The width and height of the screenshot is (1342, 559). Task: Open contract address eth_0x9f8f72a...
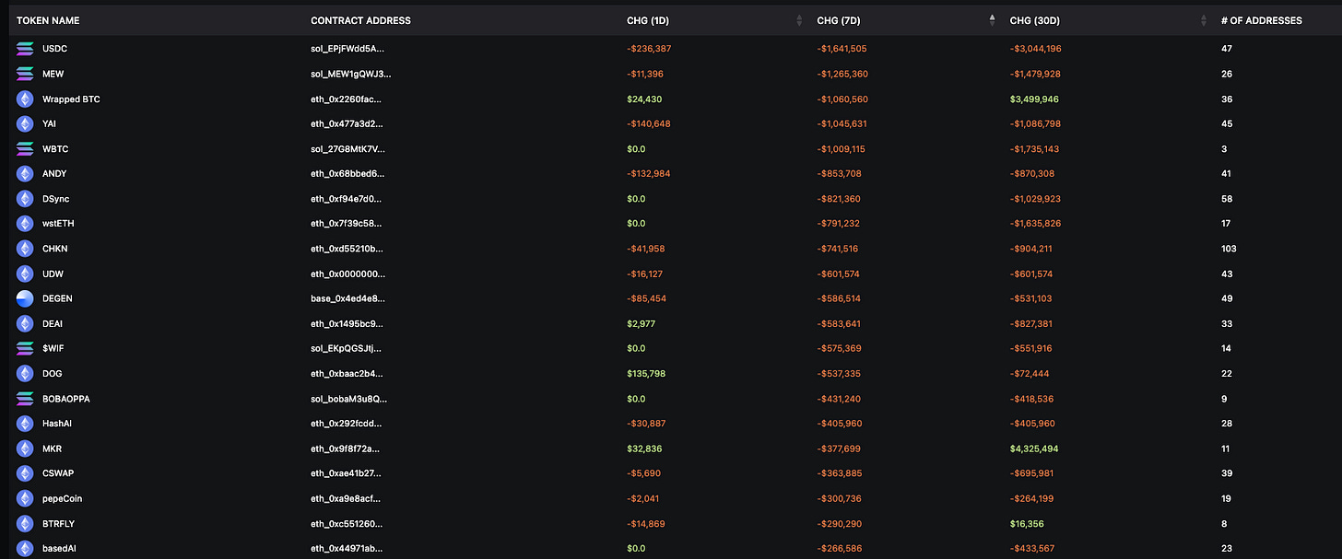[346, 448]
